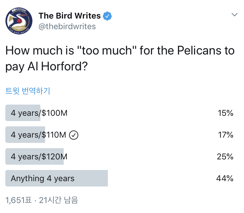The width and height of the screenshot is (244, 213).
Task: Expand the tweet options chevron menu
Action: click(235, 15)
